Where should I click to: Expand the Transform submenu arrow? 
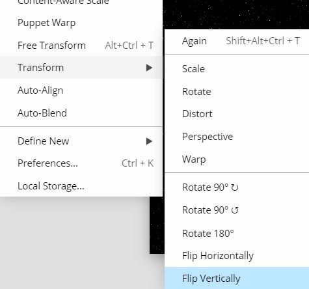click(x=149, y=68)
